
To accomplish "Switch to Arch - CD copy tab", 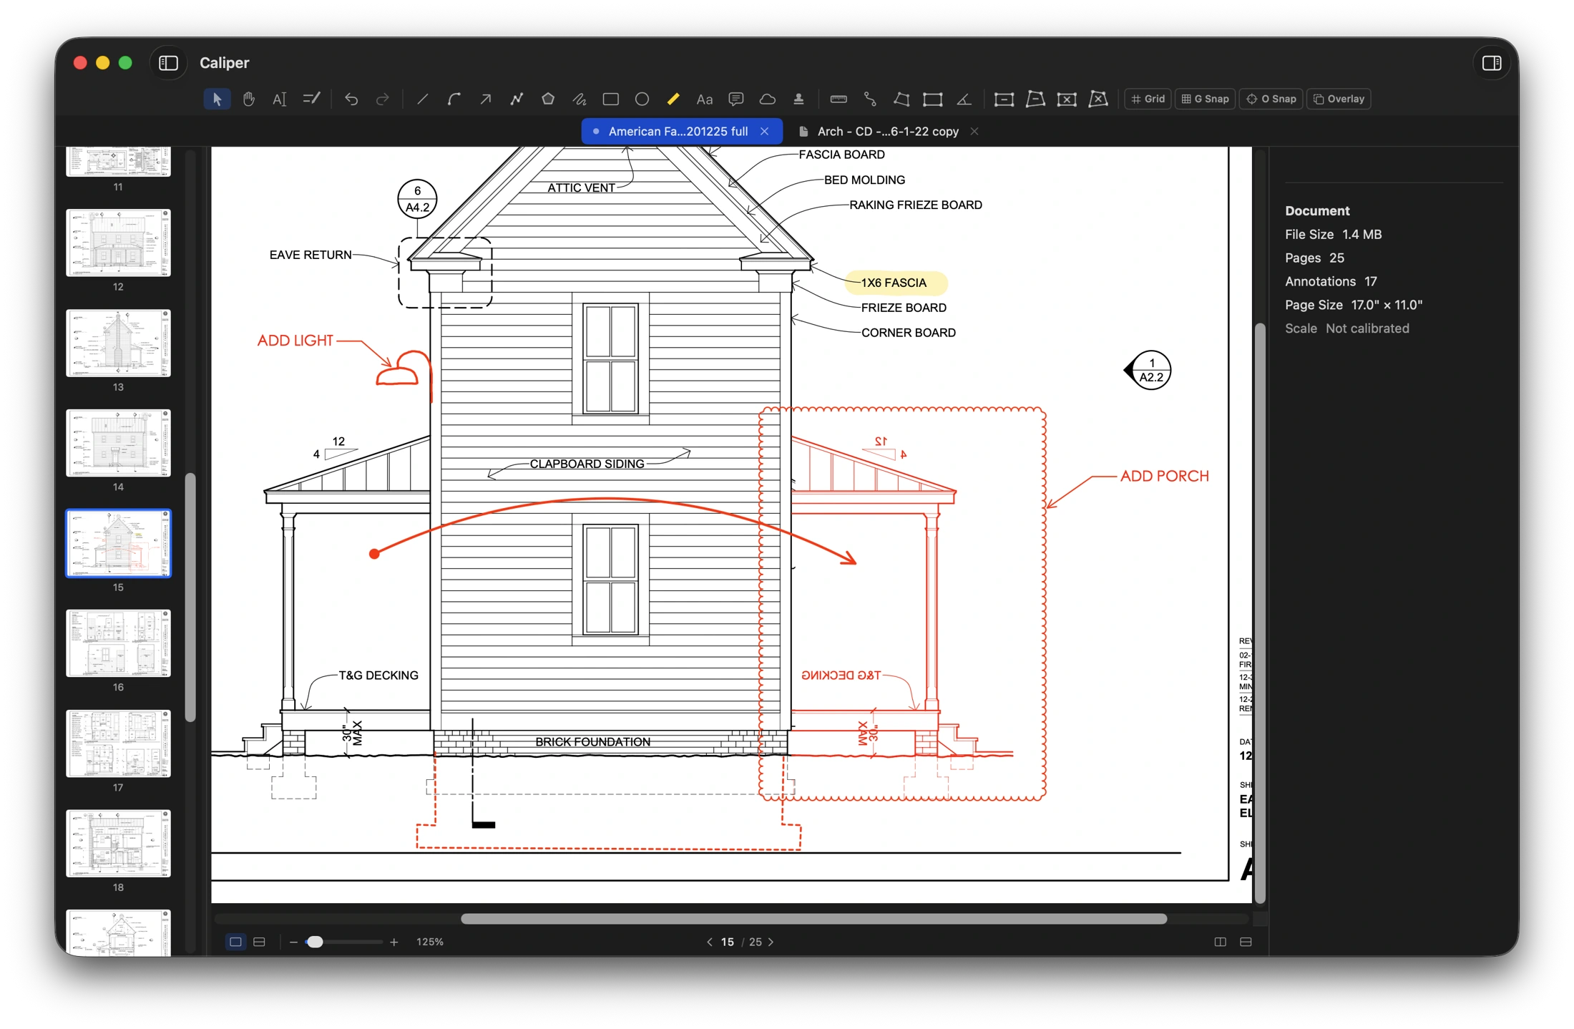I will [887, 132].
